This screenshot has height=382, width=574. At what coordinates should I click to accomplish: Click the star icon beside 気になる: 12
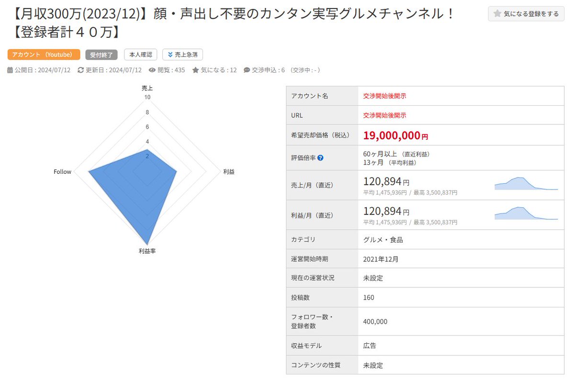195,70
